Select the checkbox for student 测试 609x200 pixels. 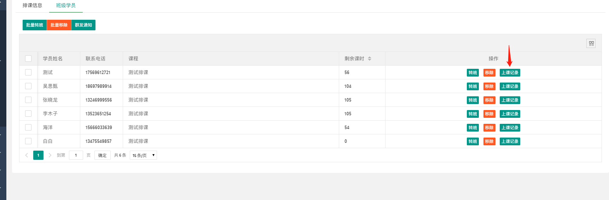click(x=28, y=72)
